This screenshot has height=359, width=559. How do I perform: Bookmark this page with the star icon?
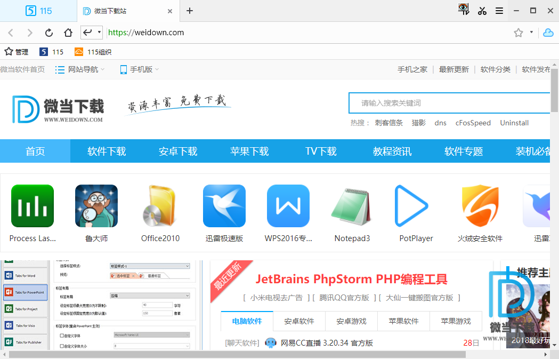pos(519,33)
